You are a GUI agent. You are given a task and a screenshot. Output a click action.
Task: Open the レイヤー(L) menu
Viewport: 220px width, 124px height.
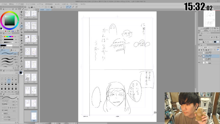point(40,4)
